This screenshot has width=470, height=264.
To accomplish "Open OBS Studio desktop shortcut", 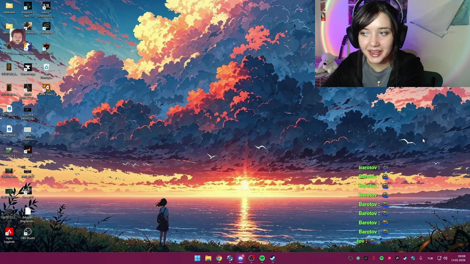I will pos(28,234).
